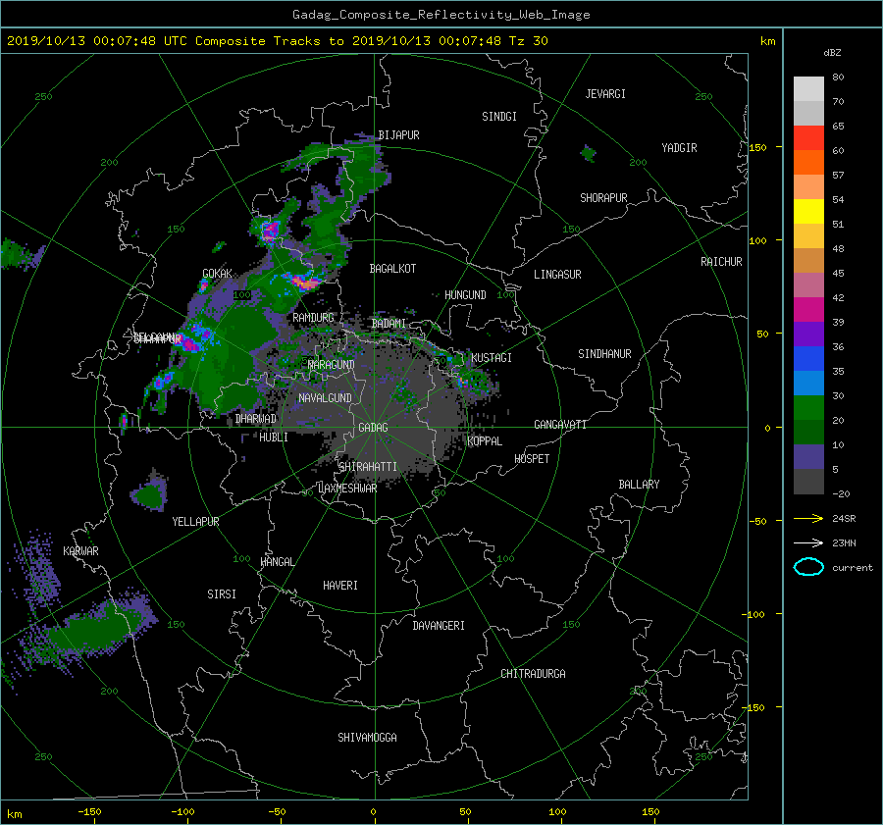Click the HANGAL city label

click(x=277, y=562)
